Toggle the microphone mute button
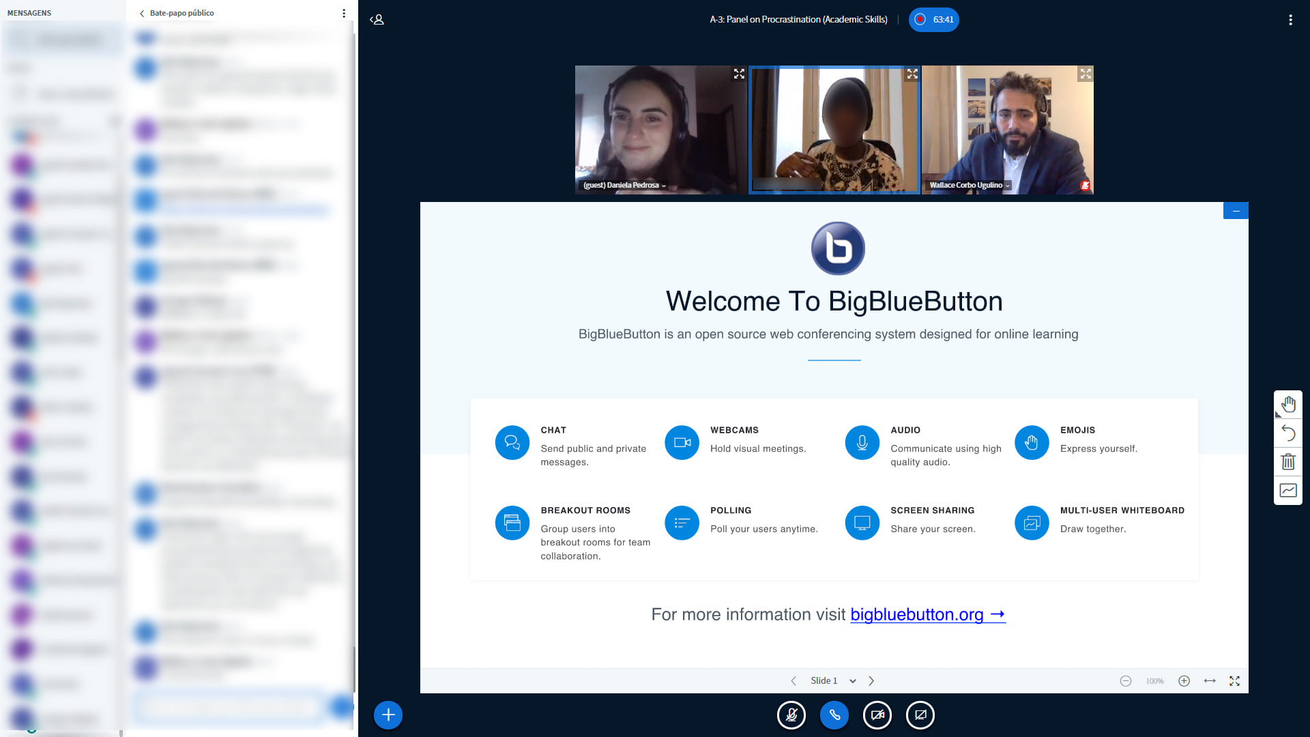This screenshot has width=1310, height=737. [791, 715]
